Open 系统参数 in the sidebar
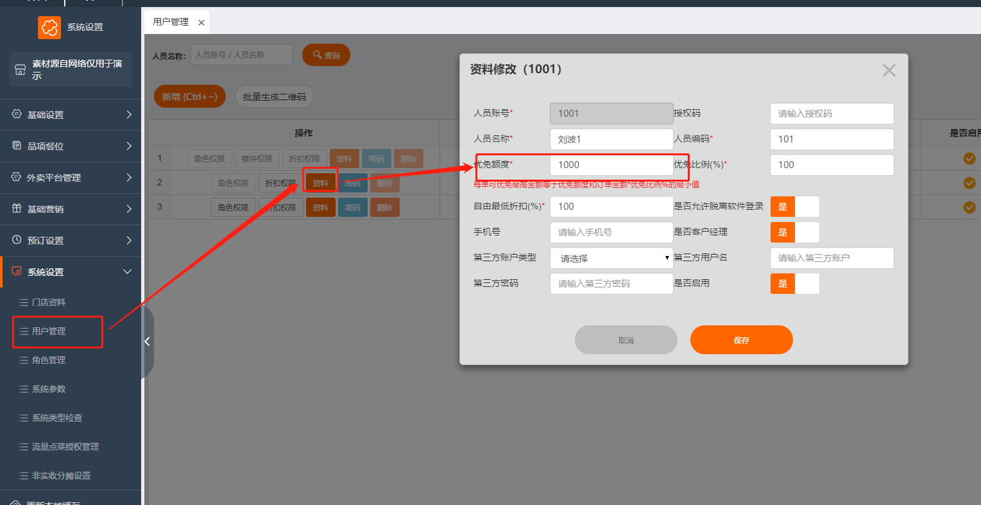Screen dimensions: 981x505 [49, 389]
